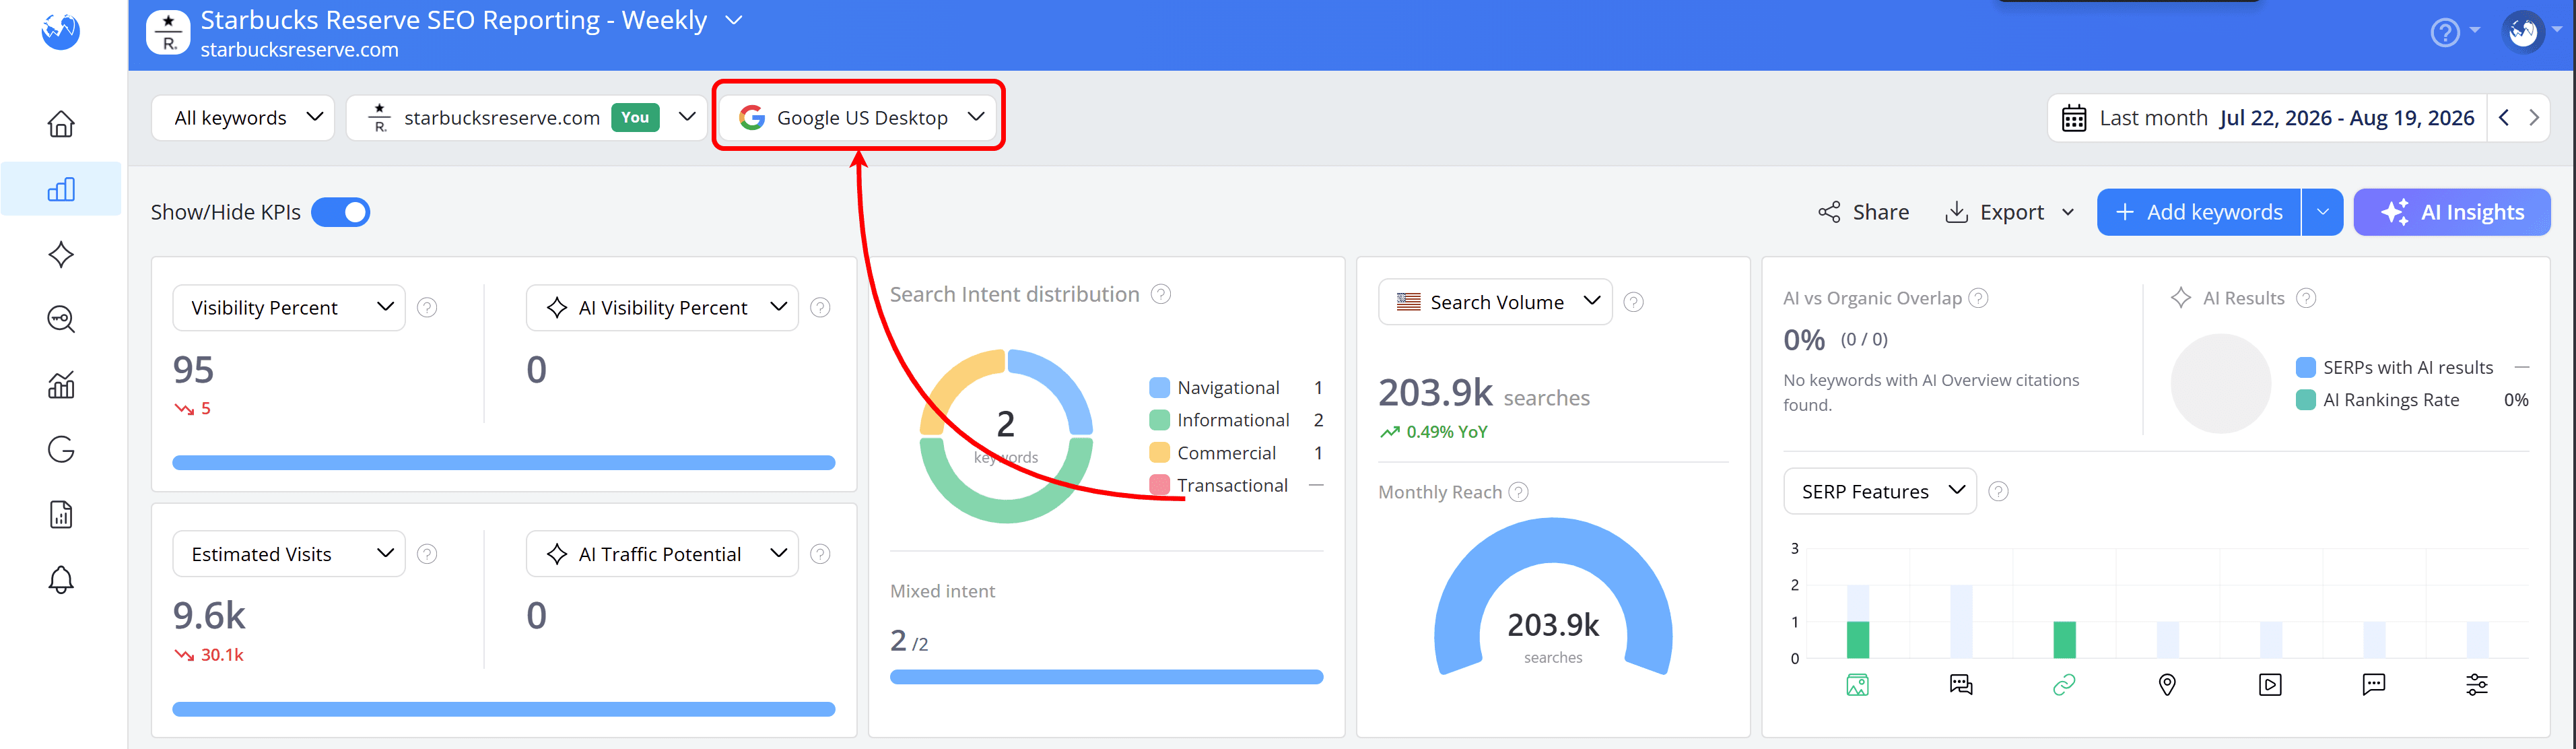Viewport: 2576px width, 749px height.
Task: Click the Informational legend color swatch
Action: [1160, 420]
